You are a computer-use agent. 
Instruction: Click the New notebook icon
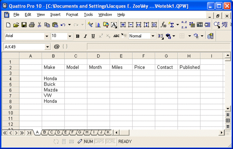[8, 25]
